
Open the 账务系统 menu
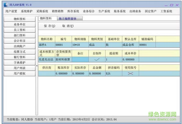pos(120,11)
